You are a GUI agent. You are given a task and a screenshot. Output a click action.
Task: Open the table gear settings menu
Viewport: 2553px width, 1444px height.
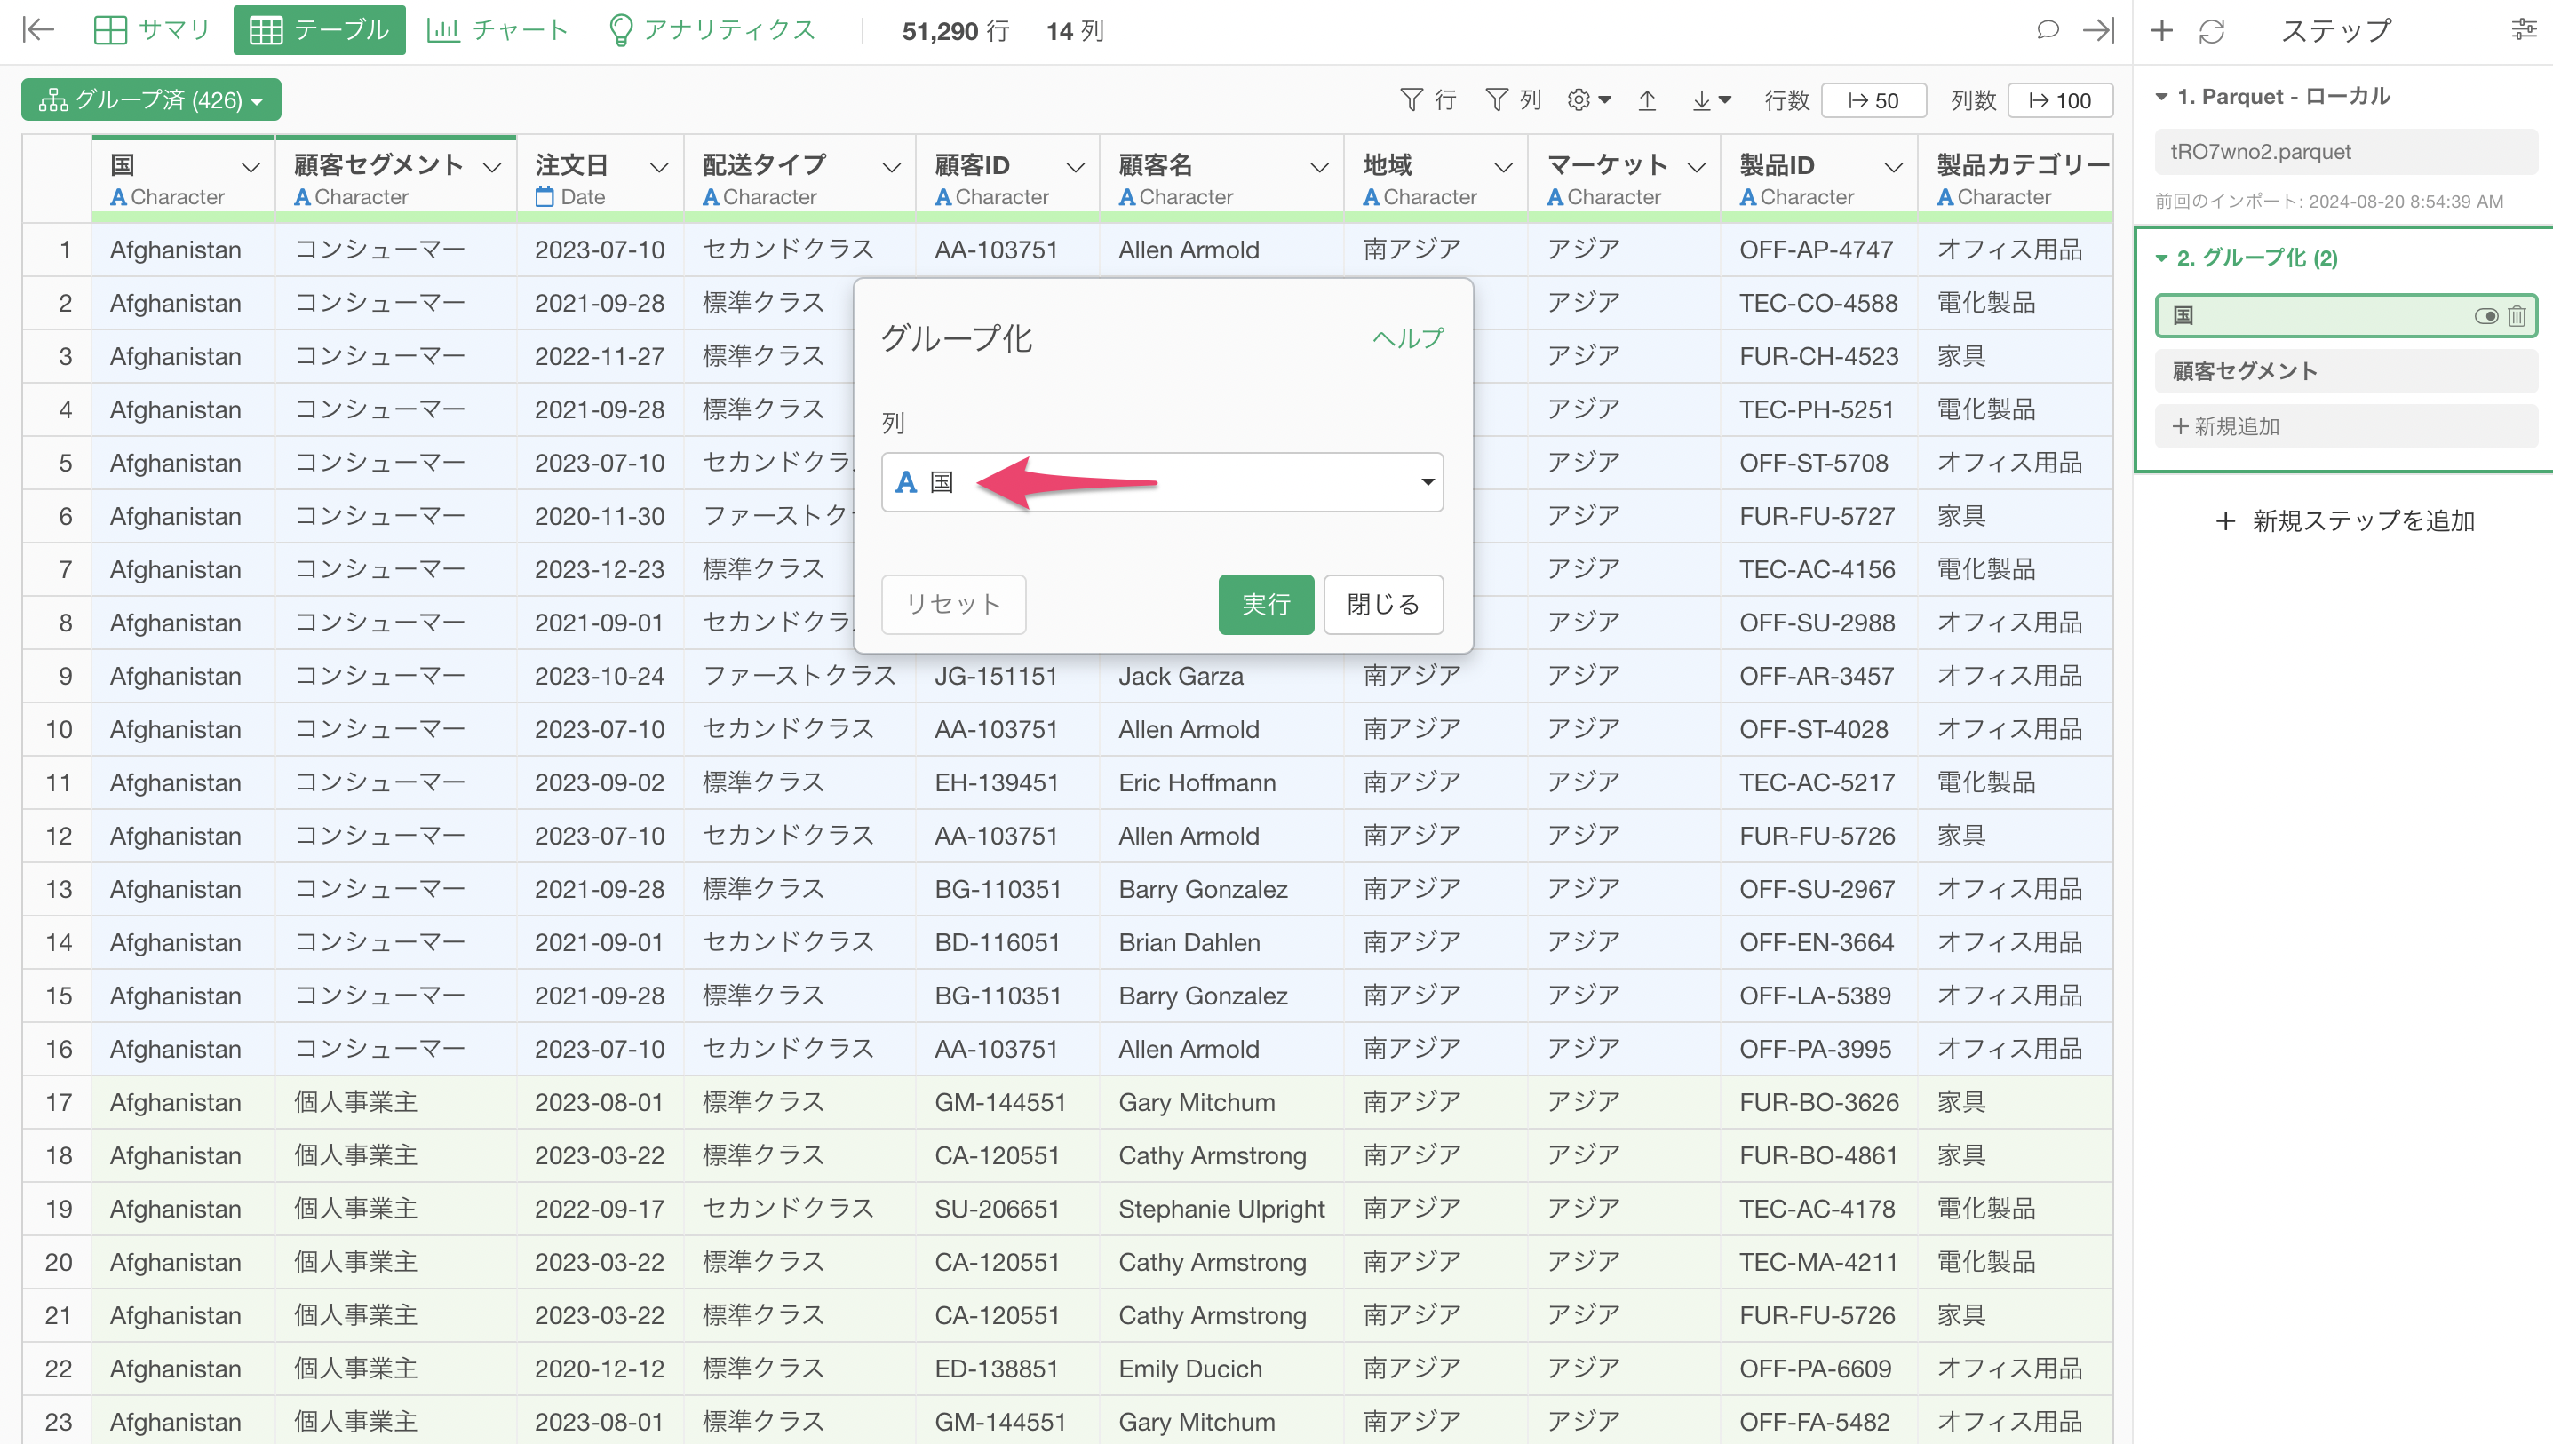1588,100
